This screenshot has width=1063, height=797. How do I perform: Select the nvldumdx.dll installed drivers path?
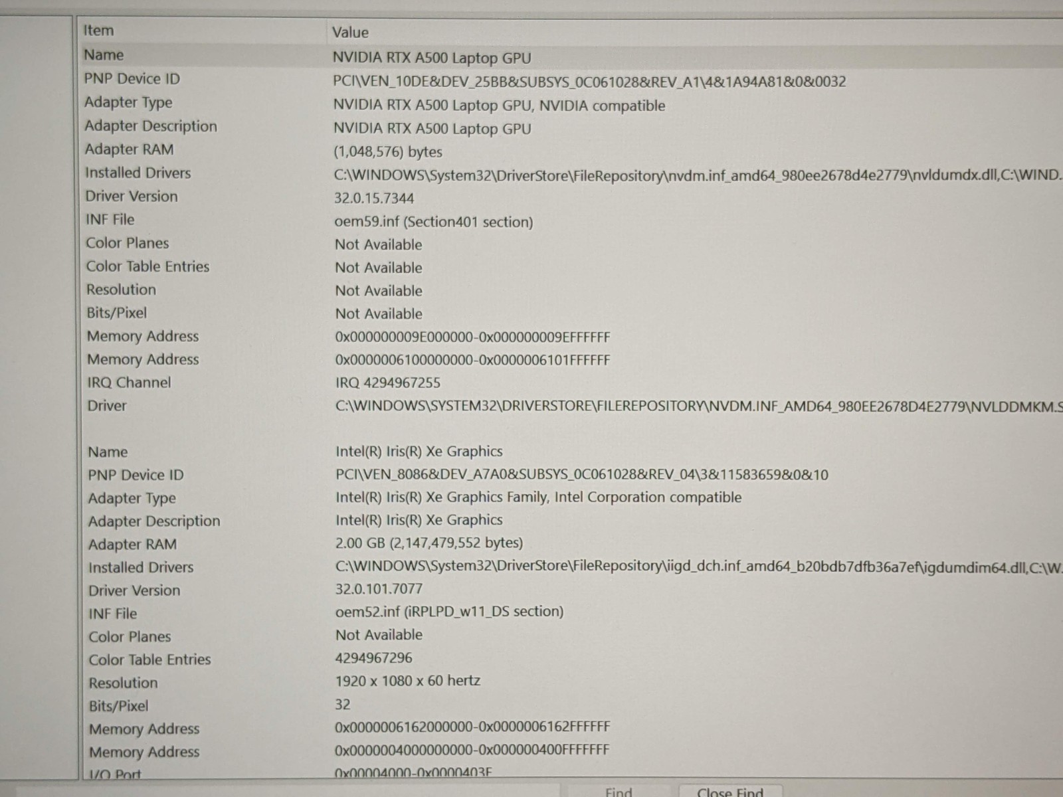click(698, 175)
